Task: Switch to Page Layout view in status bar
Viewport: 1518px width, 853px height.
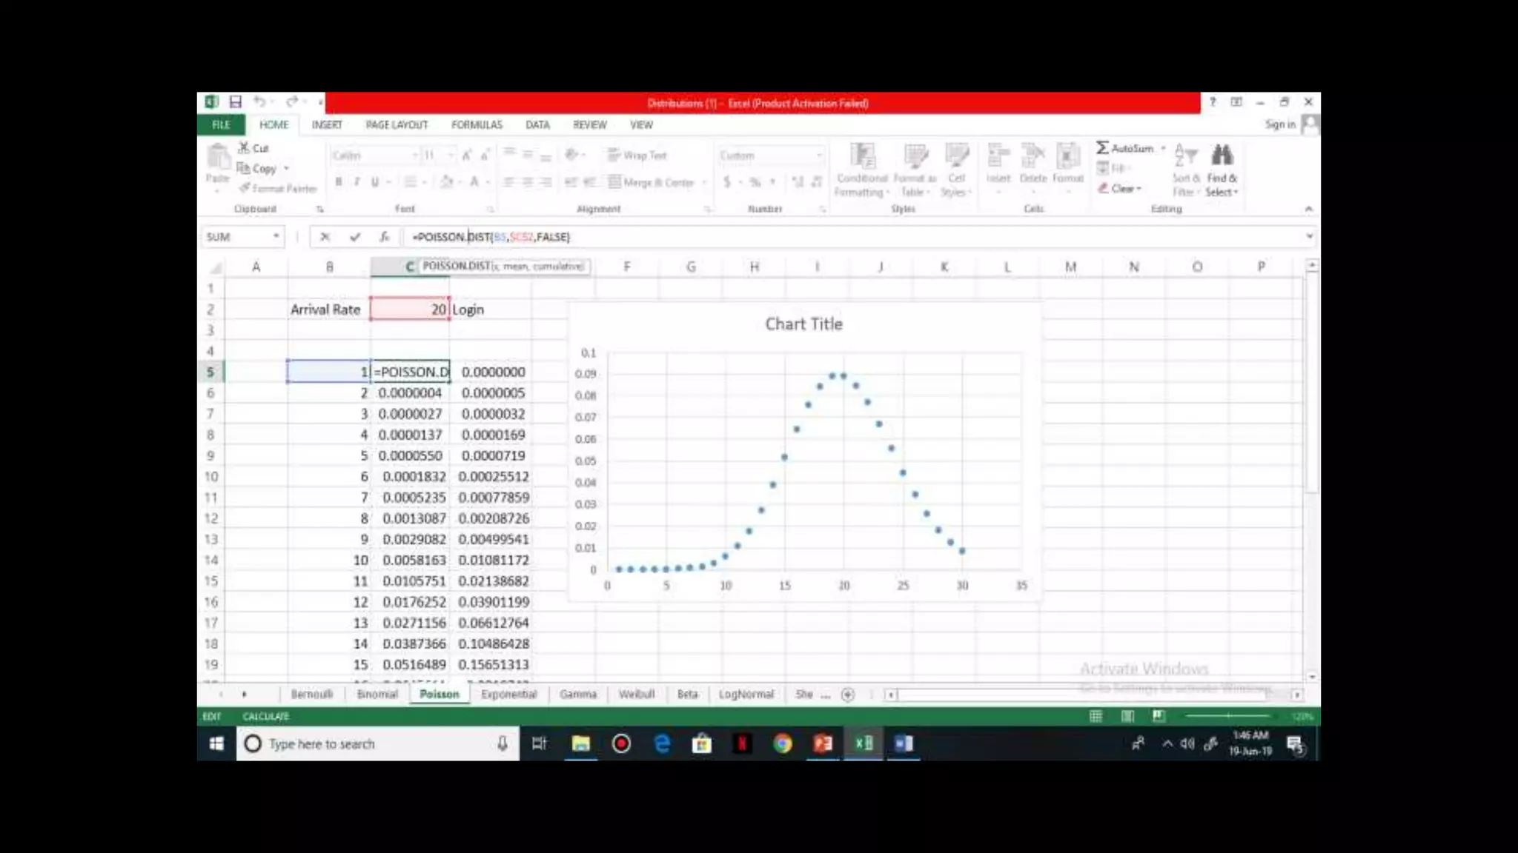Action: click(1127, 716)
